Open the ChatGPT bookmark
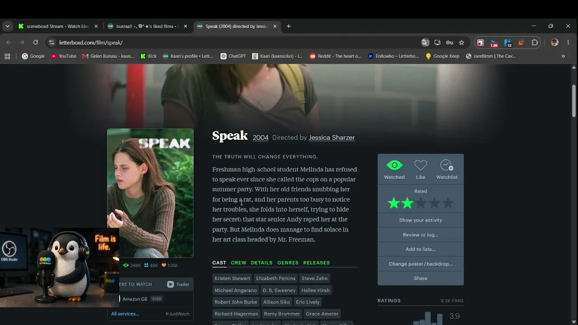 233,56
